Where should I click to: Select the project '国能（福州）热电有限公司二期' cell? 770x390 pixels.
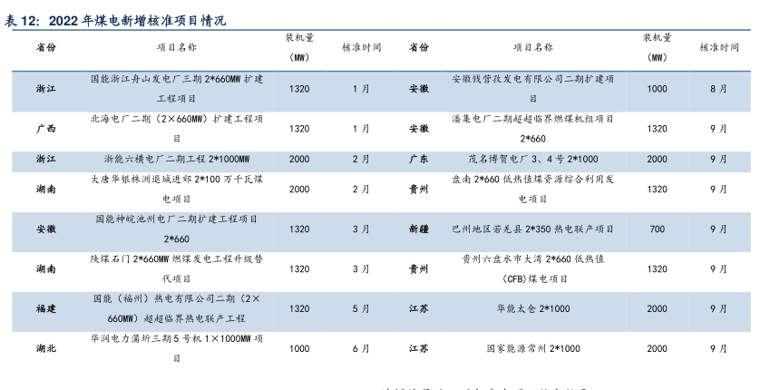(177, 308)
